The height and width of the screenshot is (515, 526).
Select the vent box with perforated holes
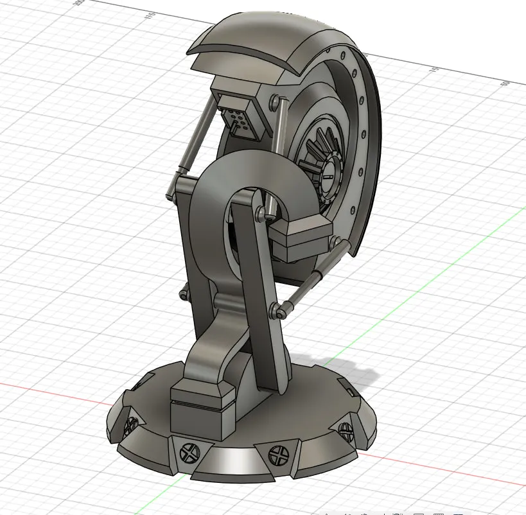pos(238,119)
